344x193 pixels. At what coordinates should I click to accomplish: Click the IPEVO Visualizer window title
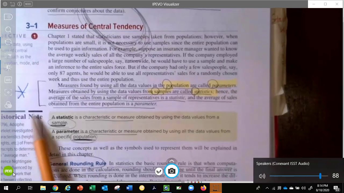tap(166, 4)
